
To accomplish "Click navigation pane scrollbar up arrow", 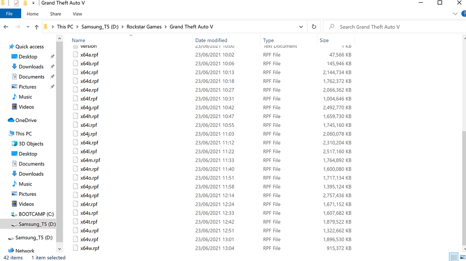I will [x=59, y=38].
